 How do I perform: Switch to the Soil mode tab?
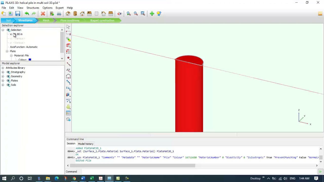point(8,20)
